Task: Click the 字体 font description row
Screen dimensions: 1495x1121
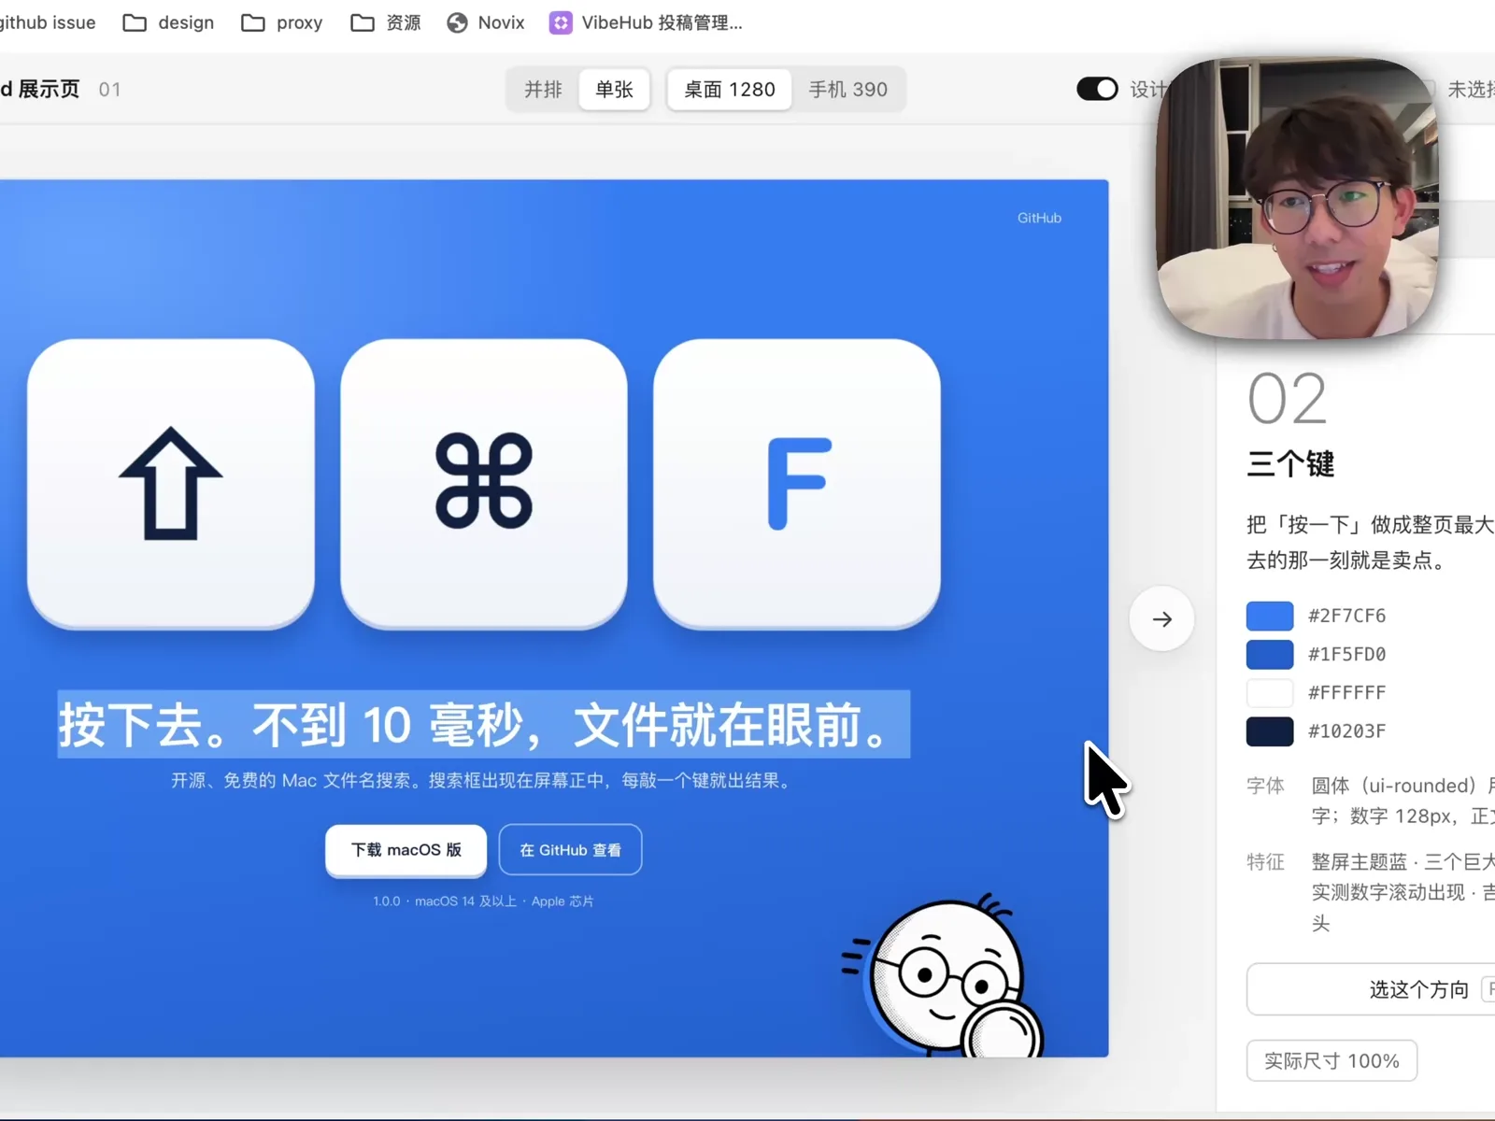Action: click(x=1371, y=801)
